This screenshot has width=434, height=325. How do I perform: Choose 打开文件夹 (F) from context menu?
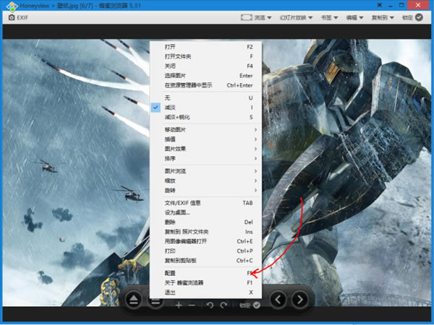[x=205, y=56]
